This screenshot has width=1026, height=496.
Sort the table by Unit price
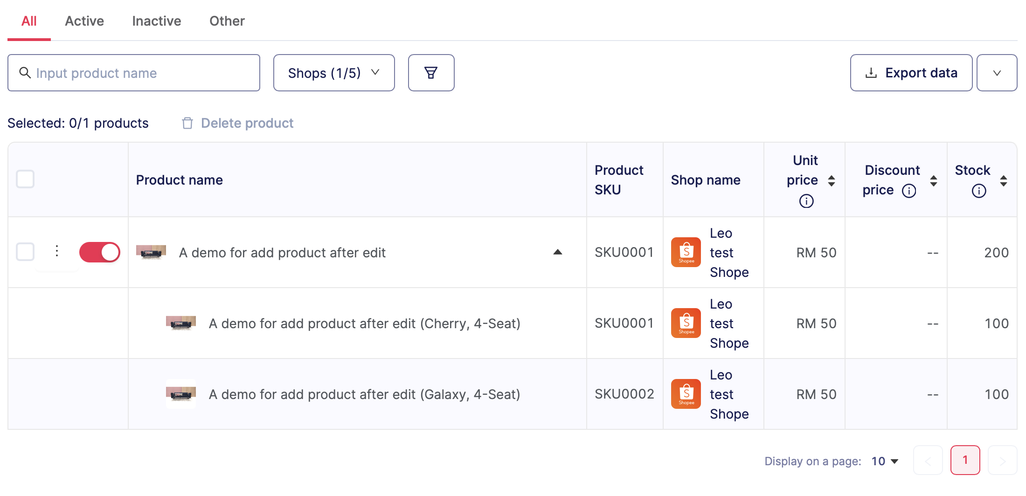click(x=831, y=181)
